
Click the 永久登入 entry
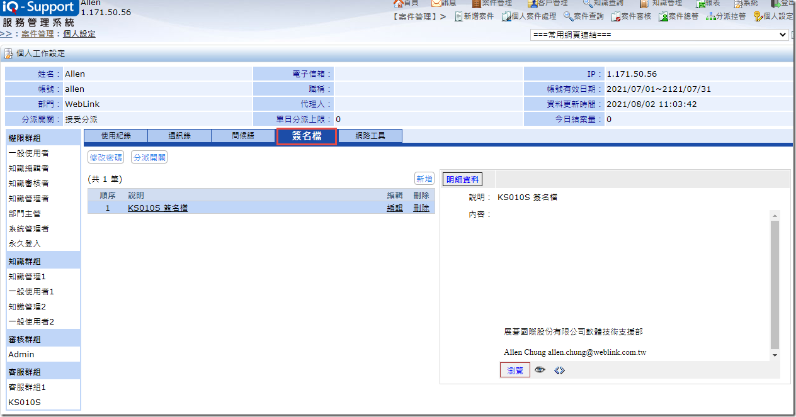coord(25,244)
